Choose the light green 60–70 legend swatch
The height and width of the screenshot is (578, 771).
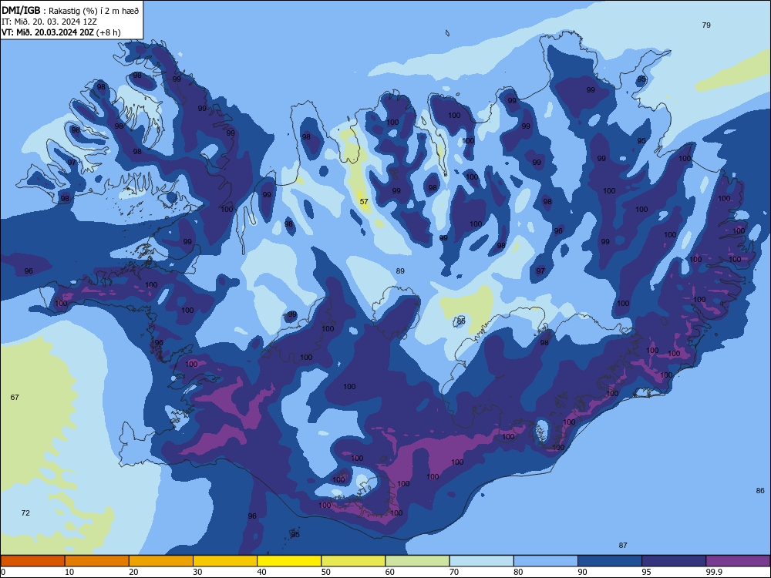(x=417, y=561)
